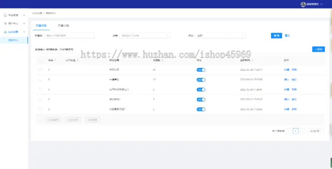This screenshot has width=332, height=169.
Task: Click the 用户中心 user icon in sidebar
Action: tap(5, 24)
